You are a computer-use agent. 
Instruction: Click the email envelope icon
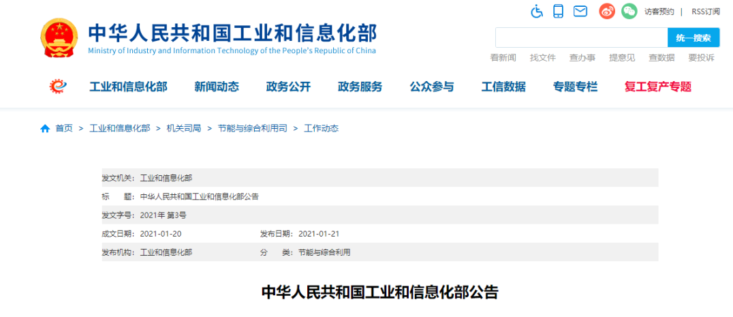[580, 11]
